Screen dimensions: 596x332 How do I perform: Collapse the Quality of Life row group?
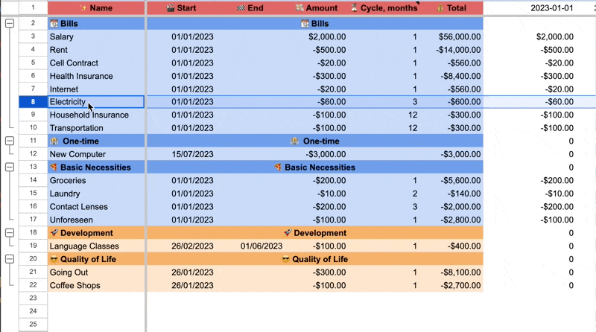point(10,258)
